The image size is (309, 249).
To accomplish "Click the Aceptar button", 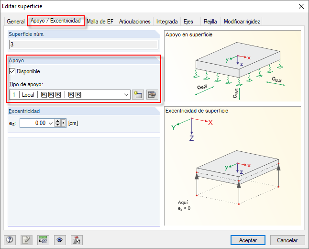I will pos(248,240).
